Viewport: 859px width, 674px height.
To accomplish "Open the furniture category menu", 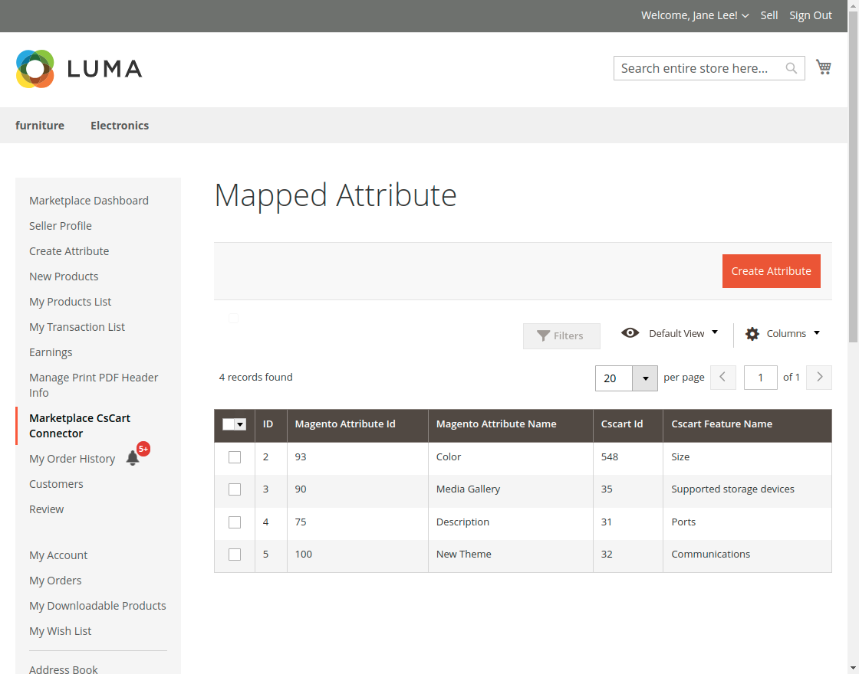I will coord(40,126).
